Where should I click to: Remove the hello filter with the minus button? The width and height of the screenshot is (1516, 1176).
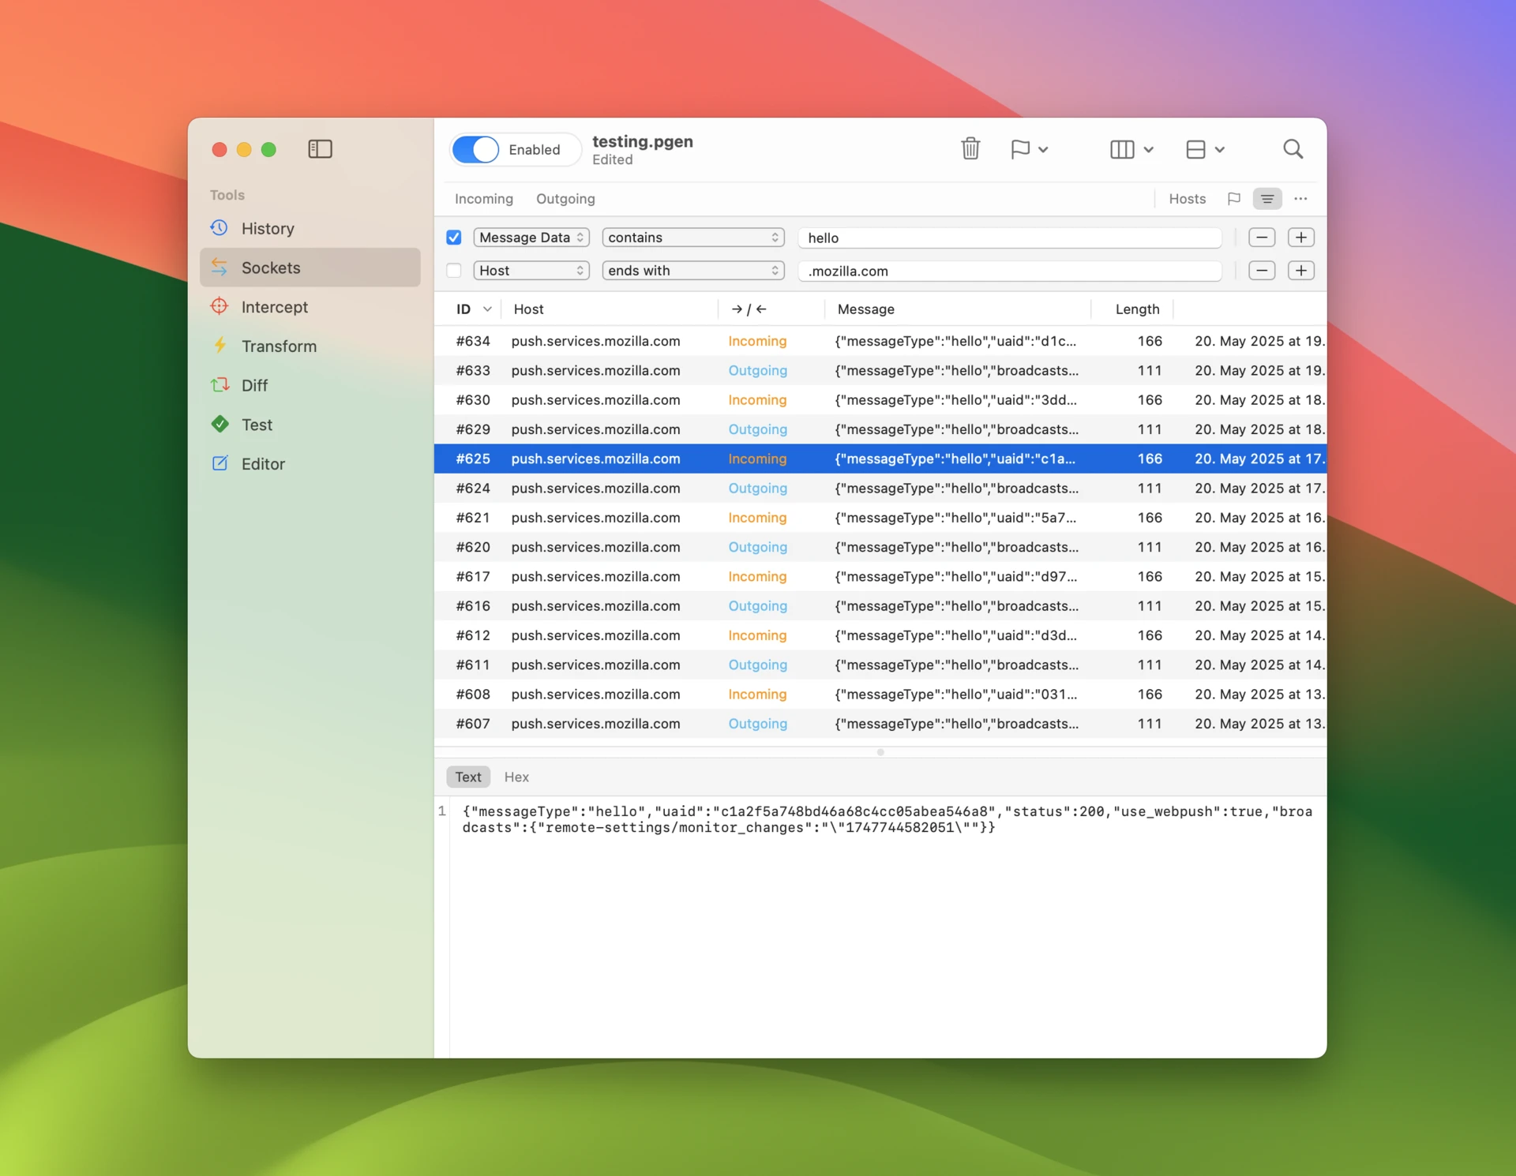pyautogui.click(x=1261, y=238)
